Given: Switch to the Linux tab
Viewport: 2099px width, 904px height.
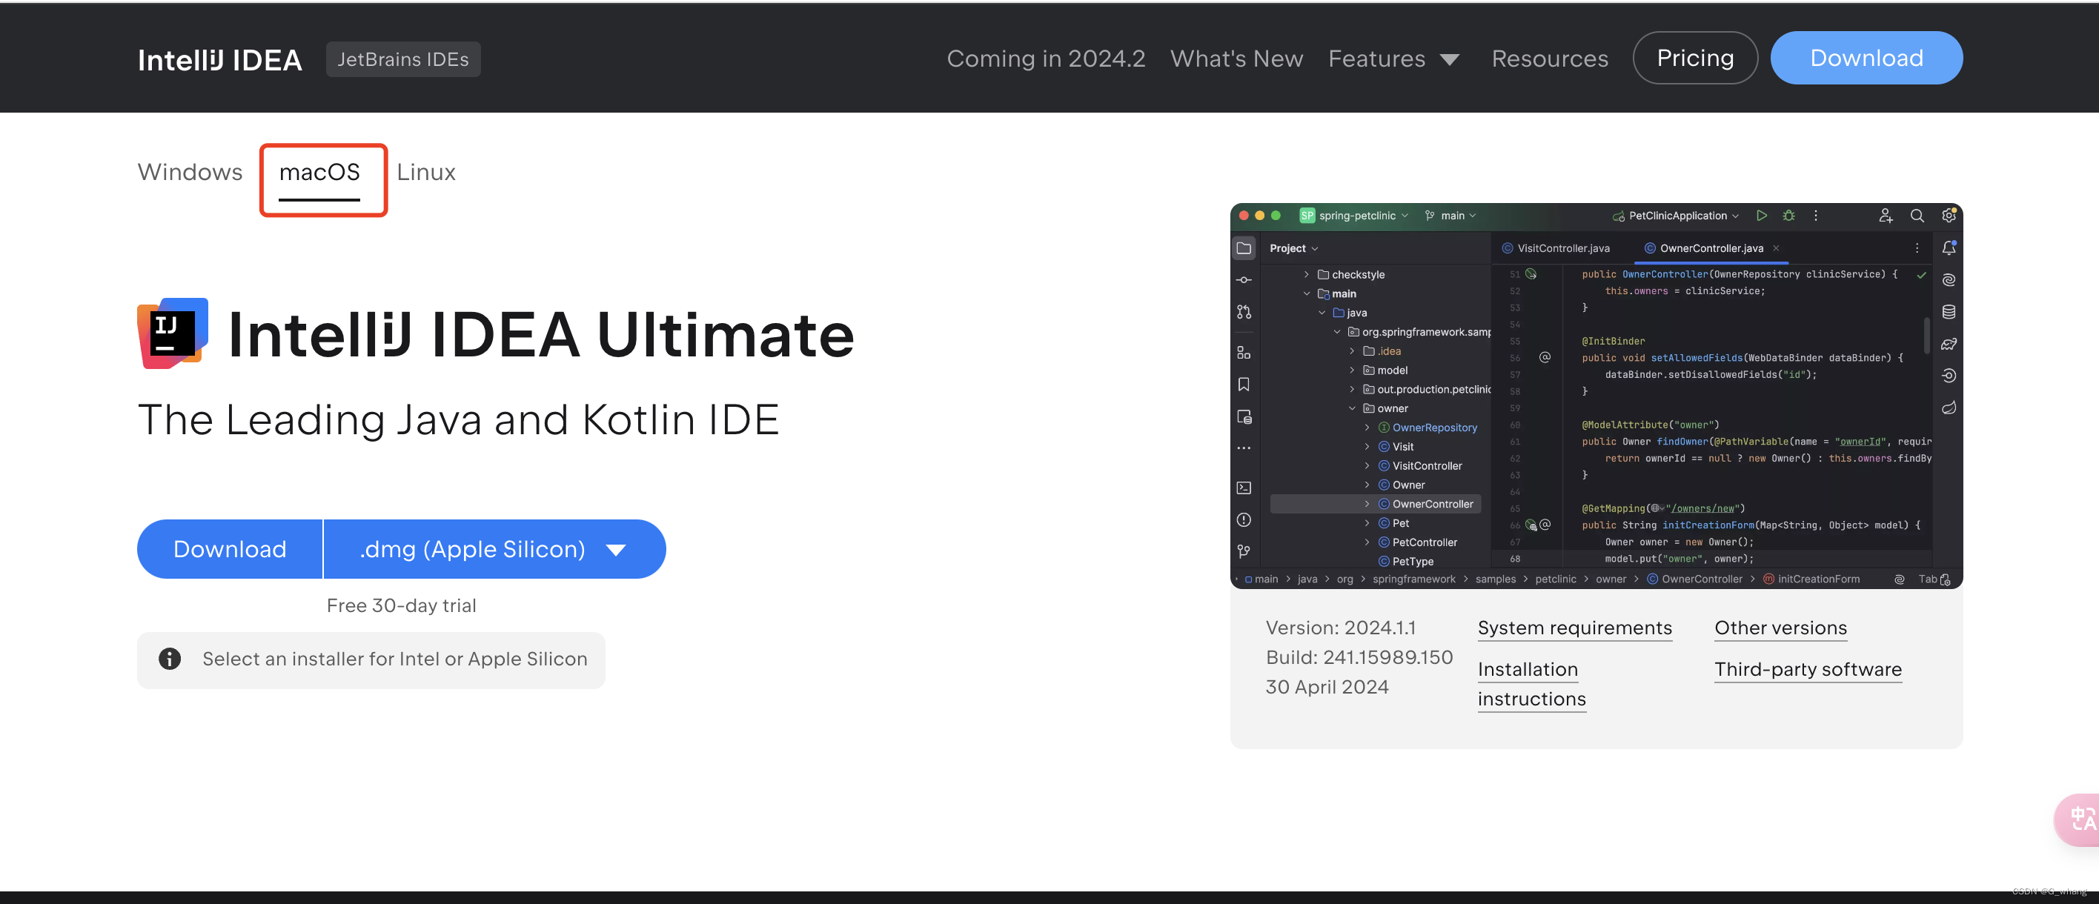Looking at the screenshot, I should coord(426,173).
